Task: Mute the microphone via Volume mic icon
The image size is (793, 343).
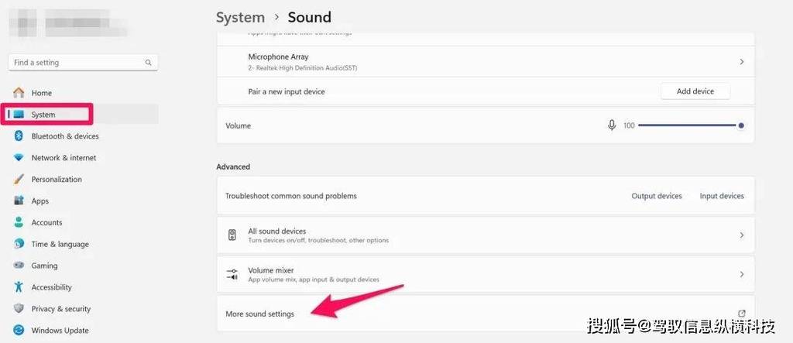Action: coord(612,125)
